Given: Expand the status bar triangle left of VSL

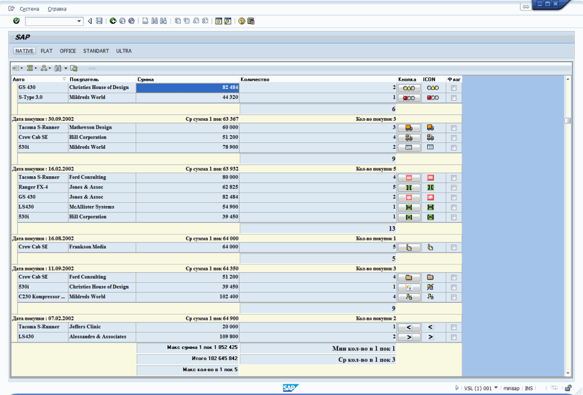Looking at the screenshot, I should tap(457, 388).
